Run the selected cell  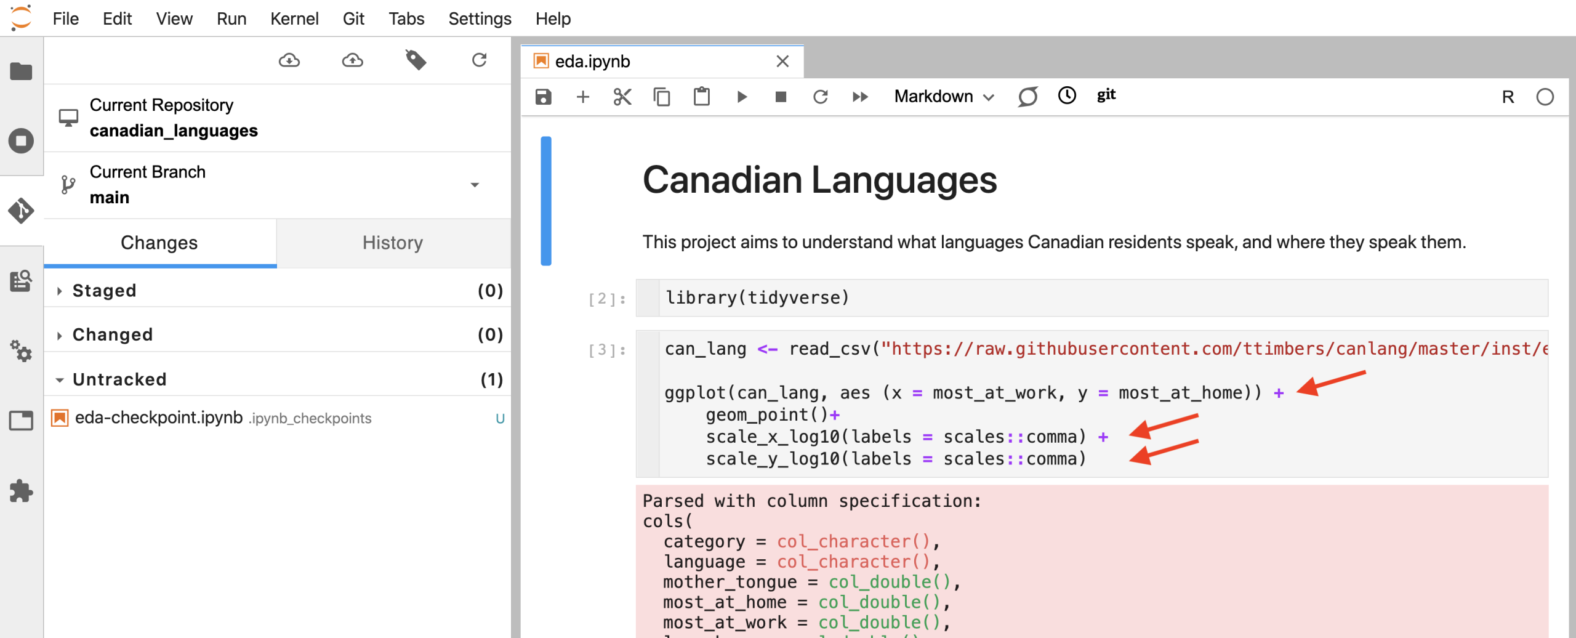coord(741,97)
